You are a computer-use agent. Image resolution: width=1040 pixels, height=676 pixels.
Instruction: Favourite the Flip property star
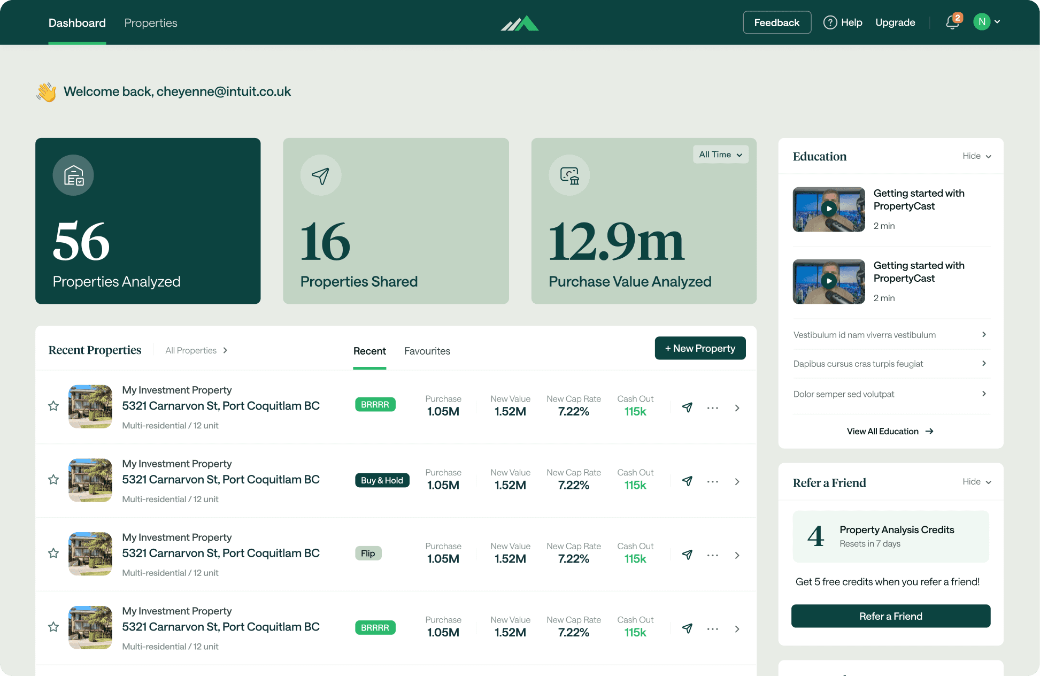coord(53,553)
